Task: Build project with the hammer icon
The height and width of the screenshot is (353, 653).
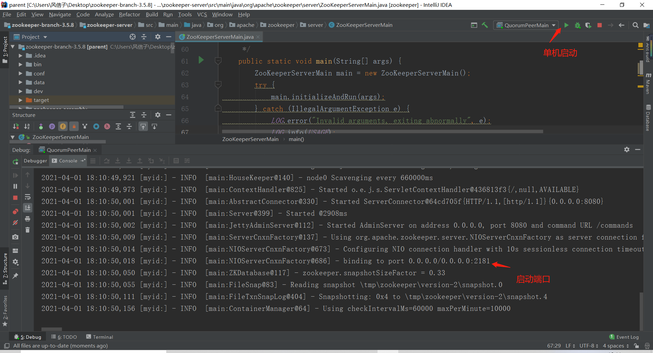Action: pyautogui.click(x=485, y=25)
